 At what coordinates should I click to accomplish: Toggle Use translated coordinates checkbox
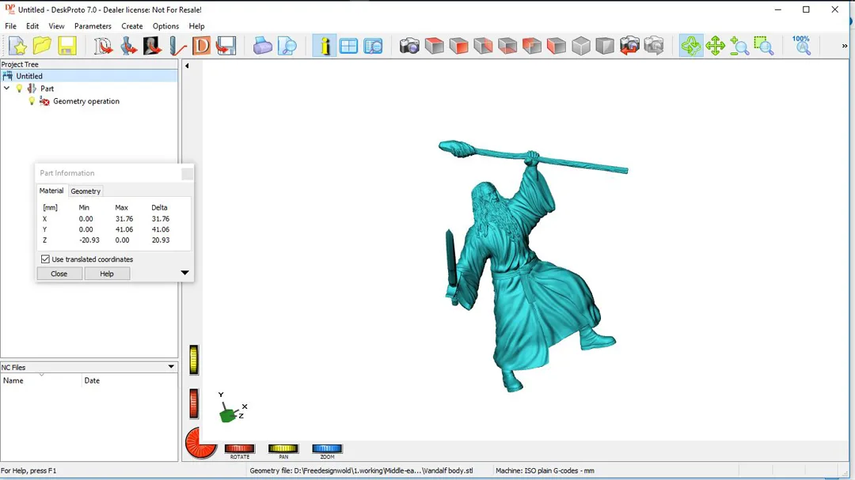45,259
